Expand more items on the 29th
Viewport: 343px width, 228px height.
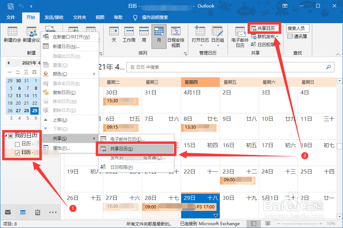(215, 216)
